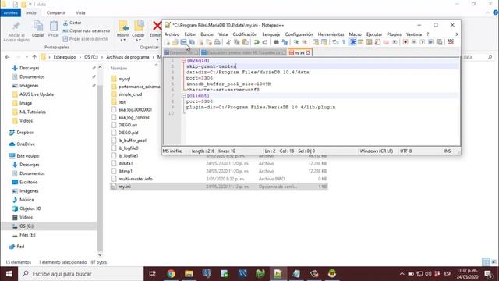This screenshot has width=499, height=281.
Task: Click the skip-grant-tables line in editor
Action: (211, 66)
